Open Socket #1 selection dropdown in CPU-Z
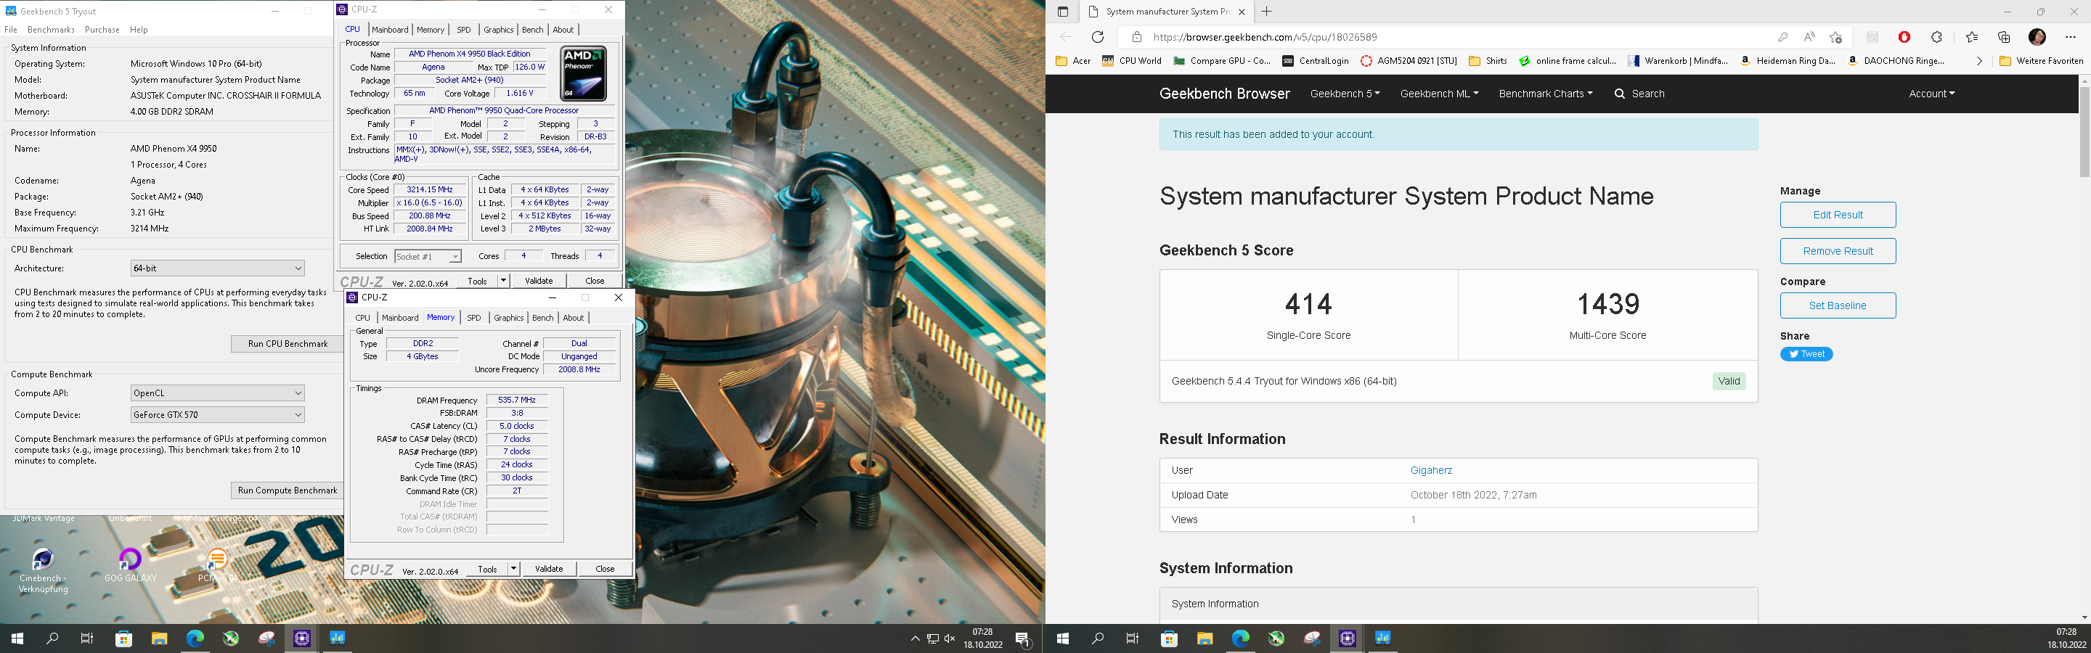Viewport: 2091px width, 653px height. pos(428,256)
